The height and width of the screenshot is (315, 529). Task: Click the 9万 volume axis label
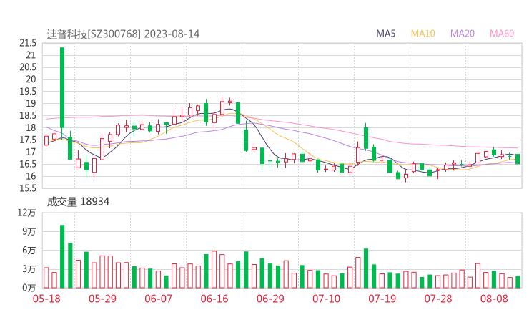29,231
